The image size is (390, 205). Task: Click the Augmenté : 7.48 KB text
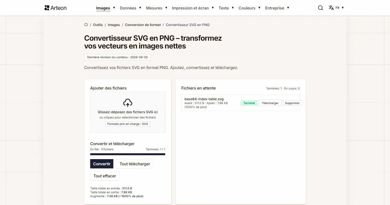pyautogui.click(x=117, y=196)
